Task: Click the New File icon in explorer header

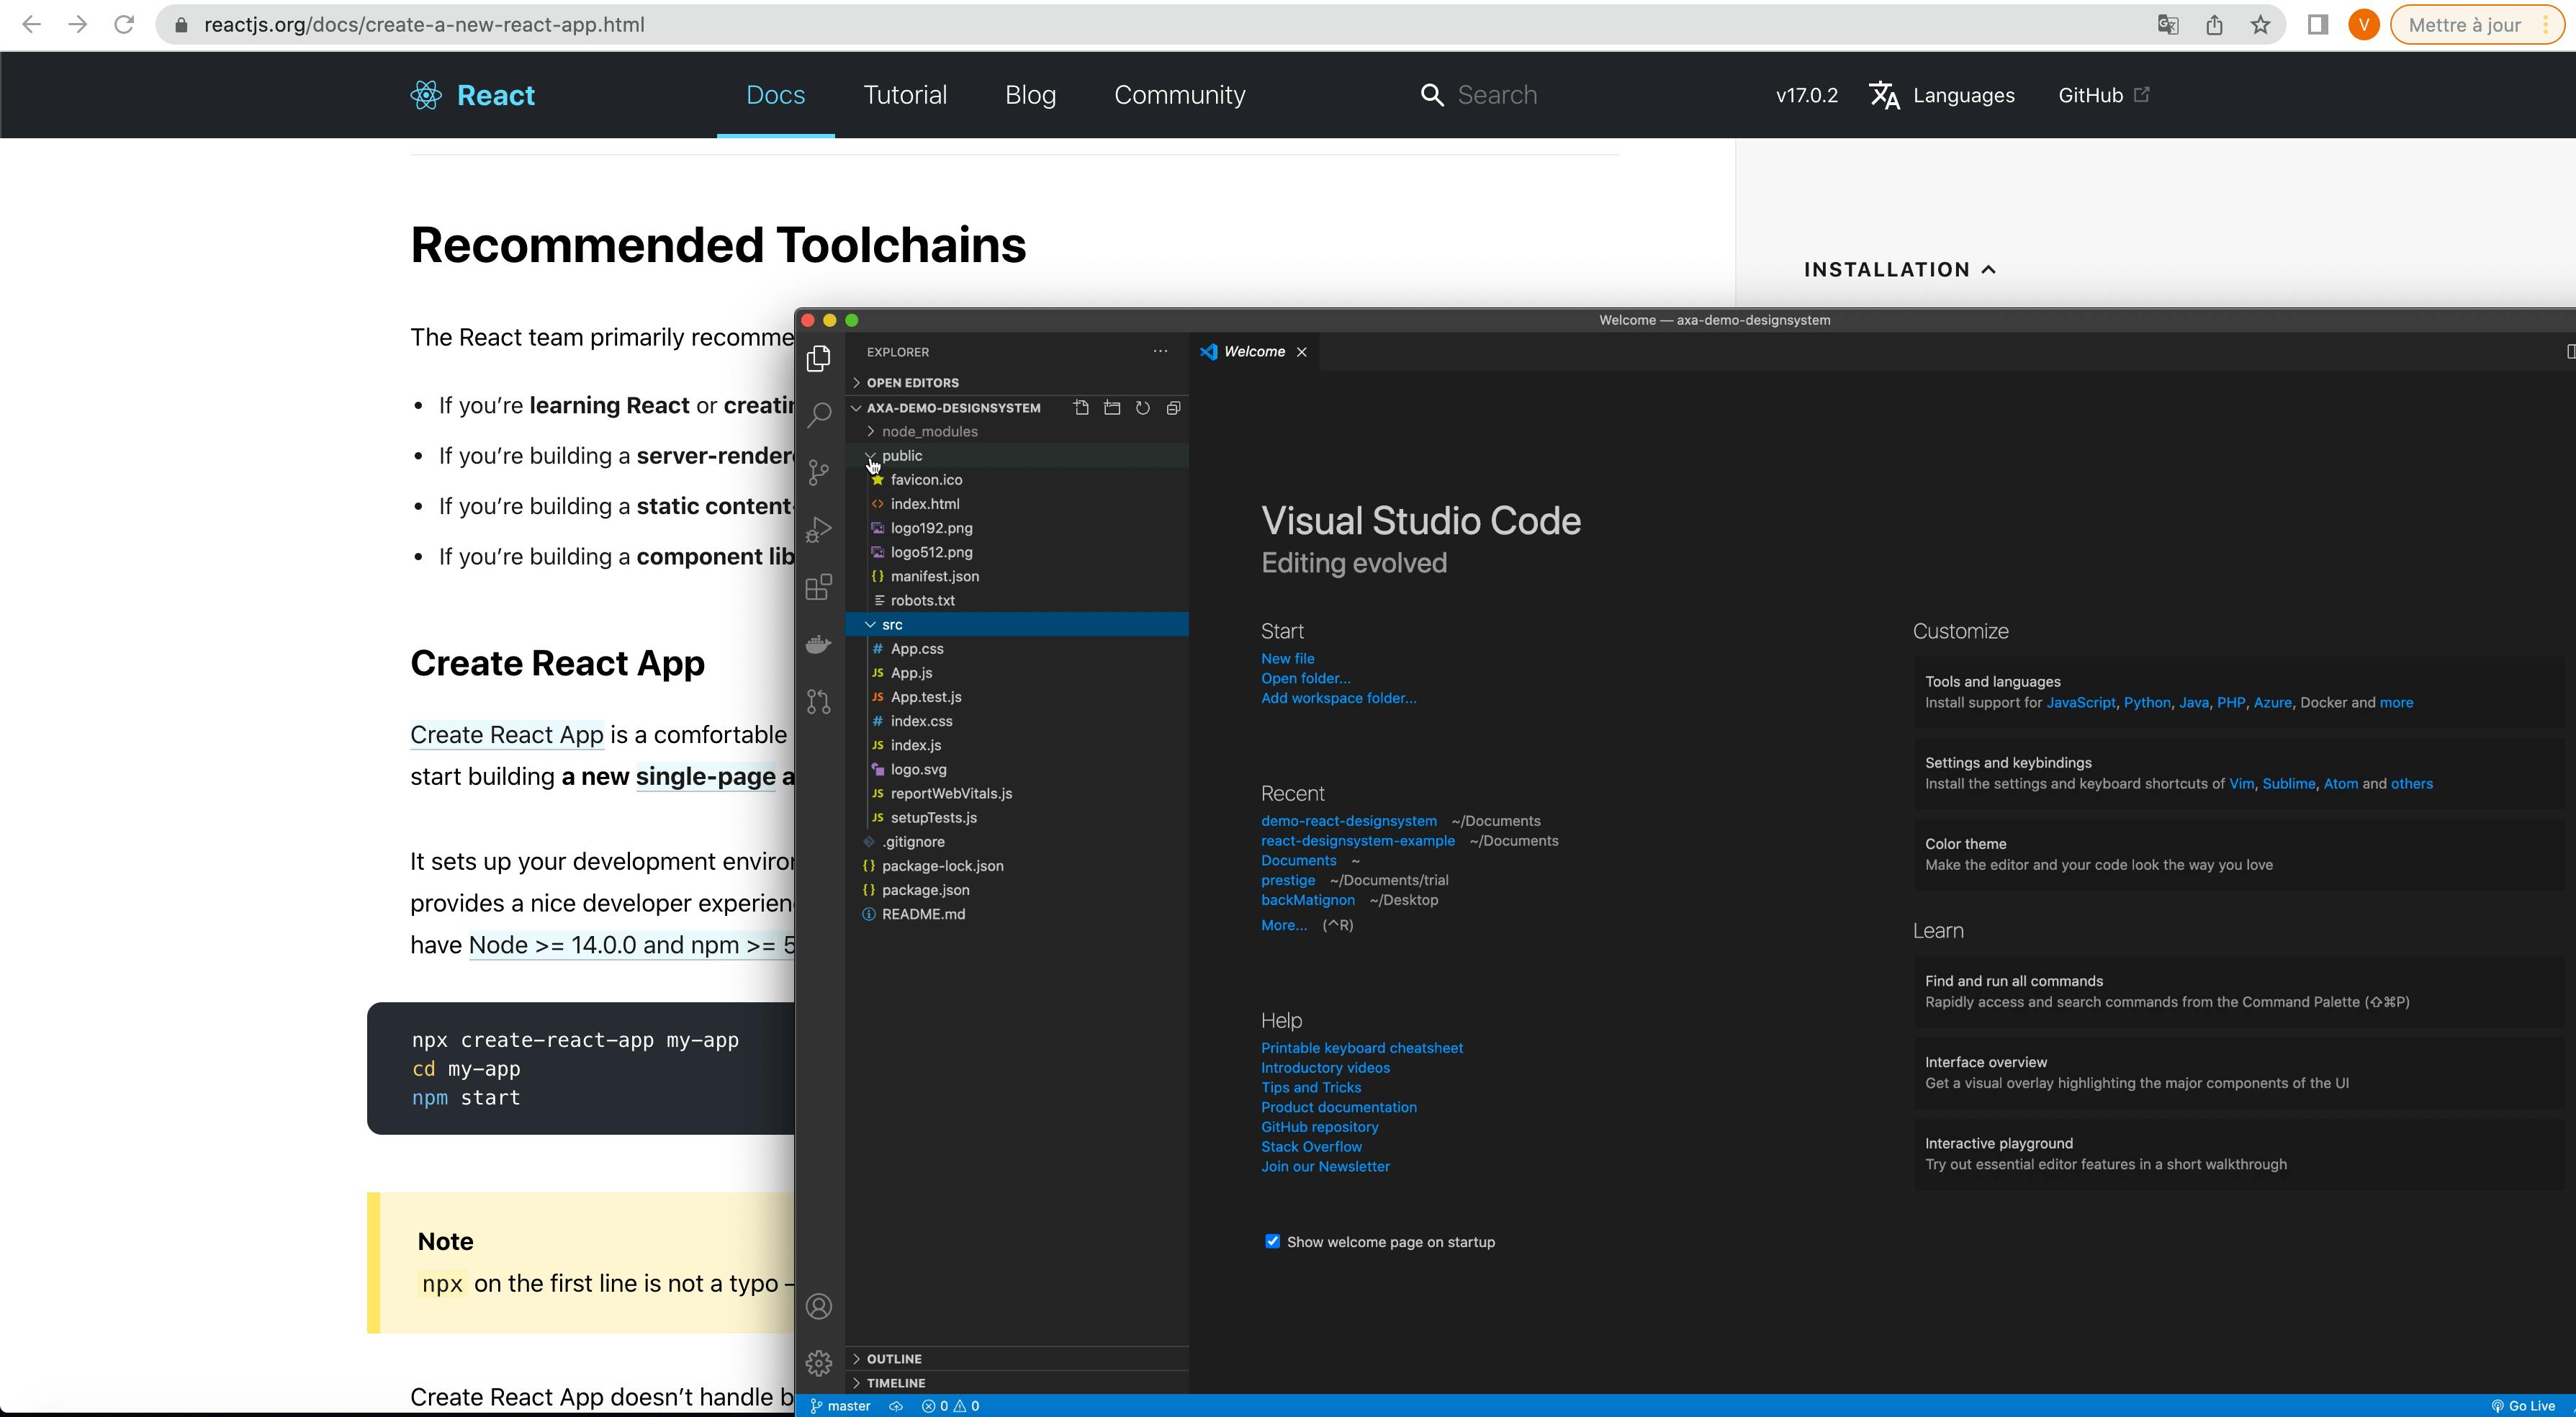Action: [1081, 408]
